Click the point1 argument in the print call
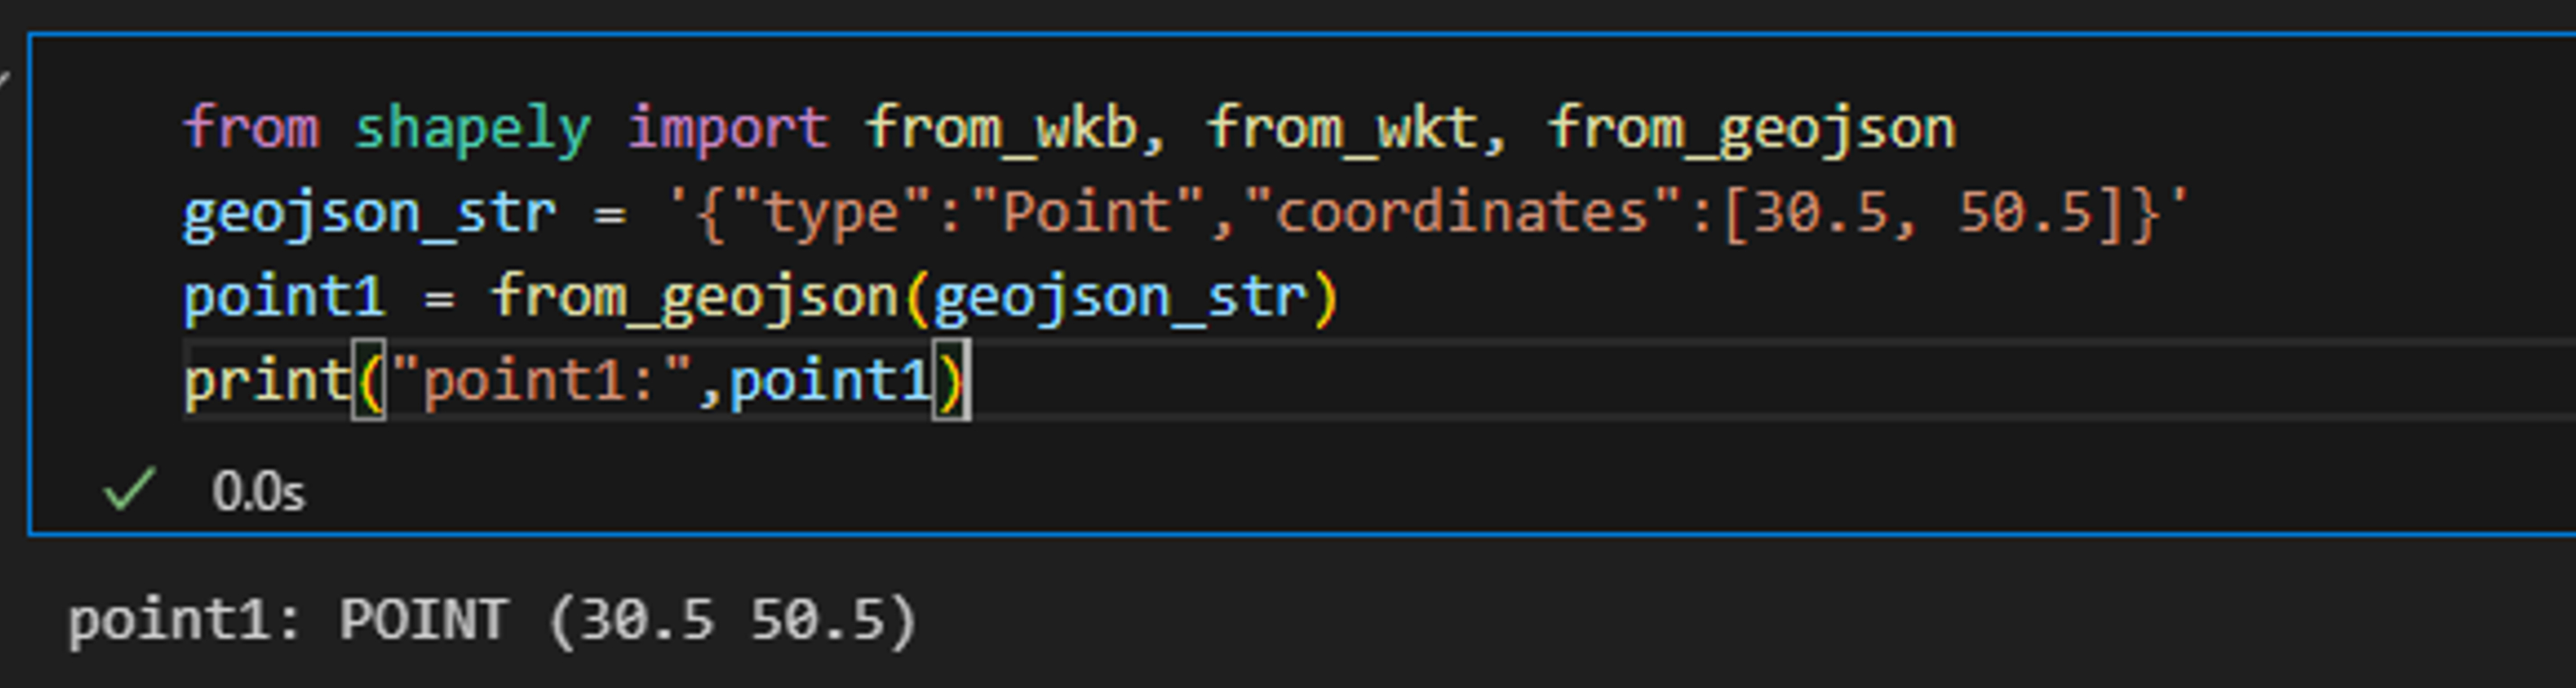The height and width of the screenshot is (688, 2576). pyautogui.click(x=831, y=382)
